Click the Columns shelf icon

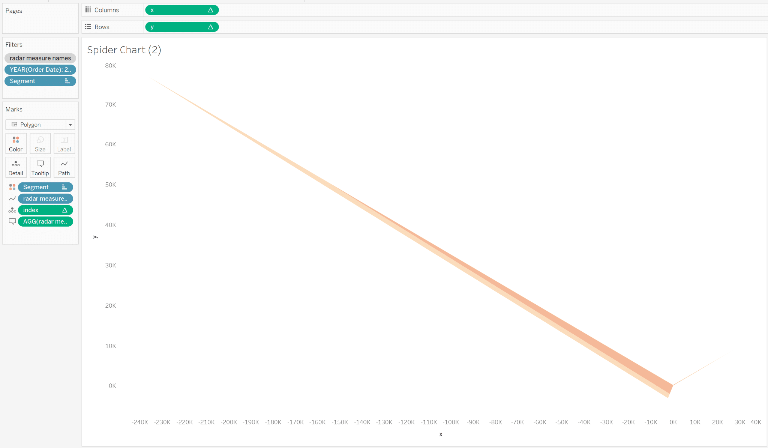point(87,10)
